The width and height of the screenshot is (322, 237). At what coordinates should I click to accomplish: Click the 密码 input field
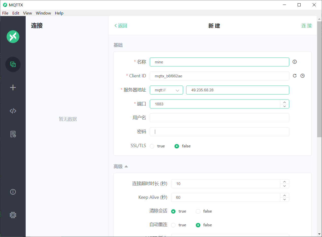pos(219,132)
